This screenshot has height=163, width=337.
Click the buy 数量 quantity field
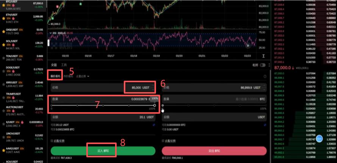click(x=103, y=99)
